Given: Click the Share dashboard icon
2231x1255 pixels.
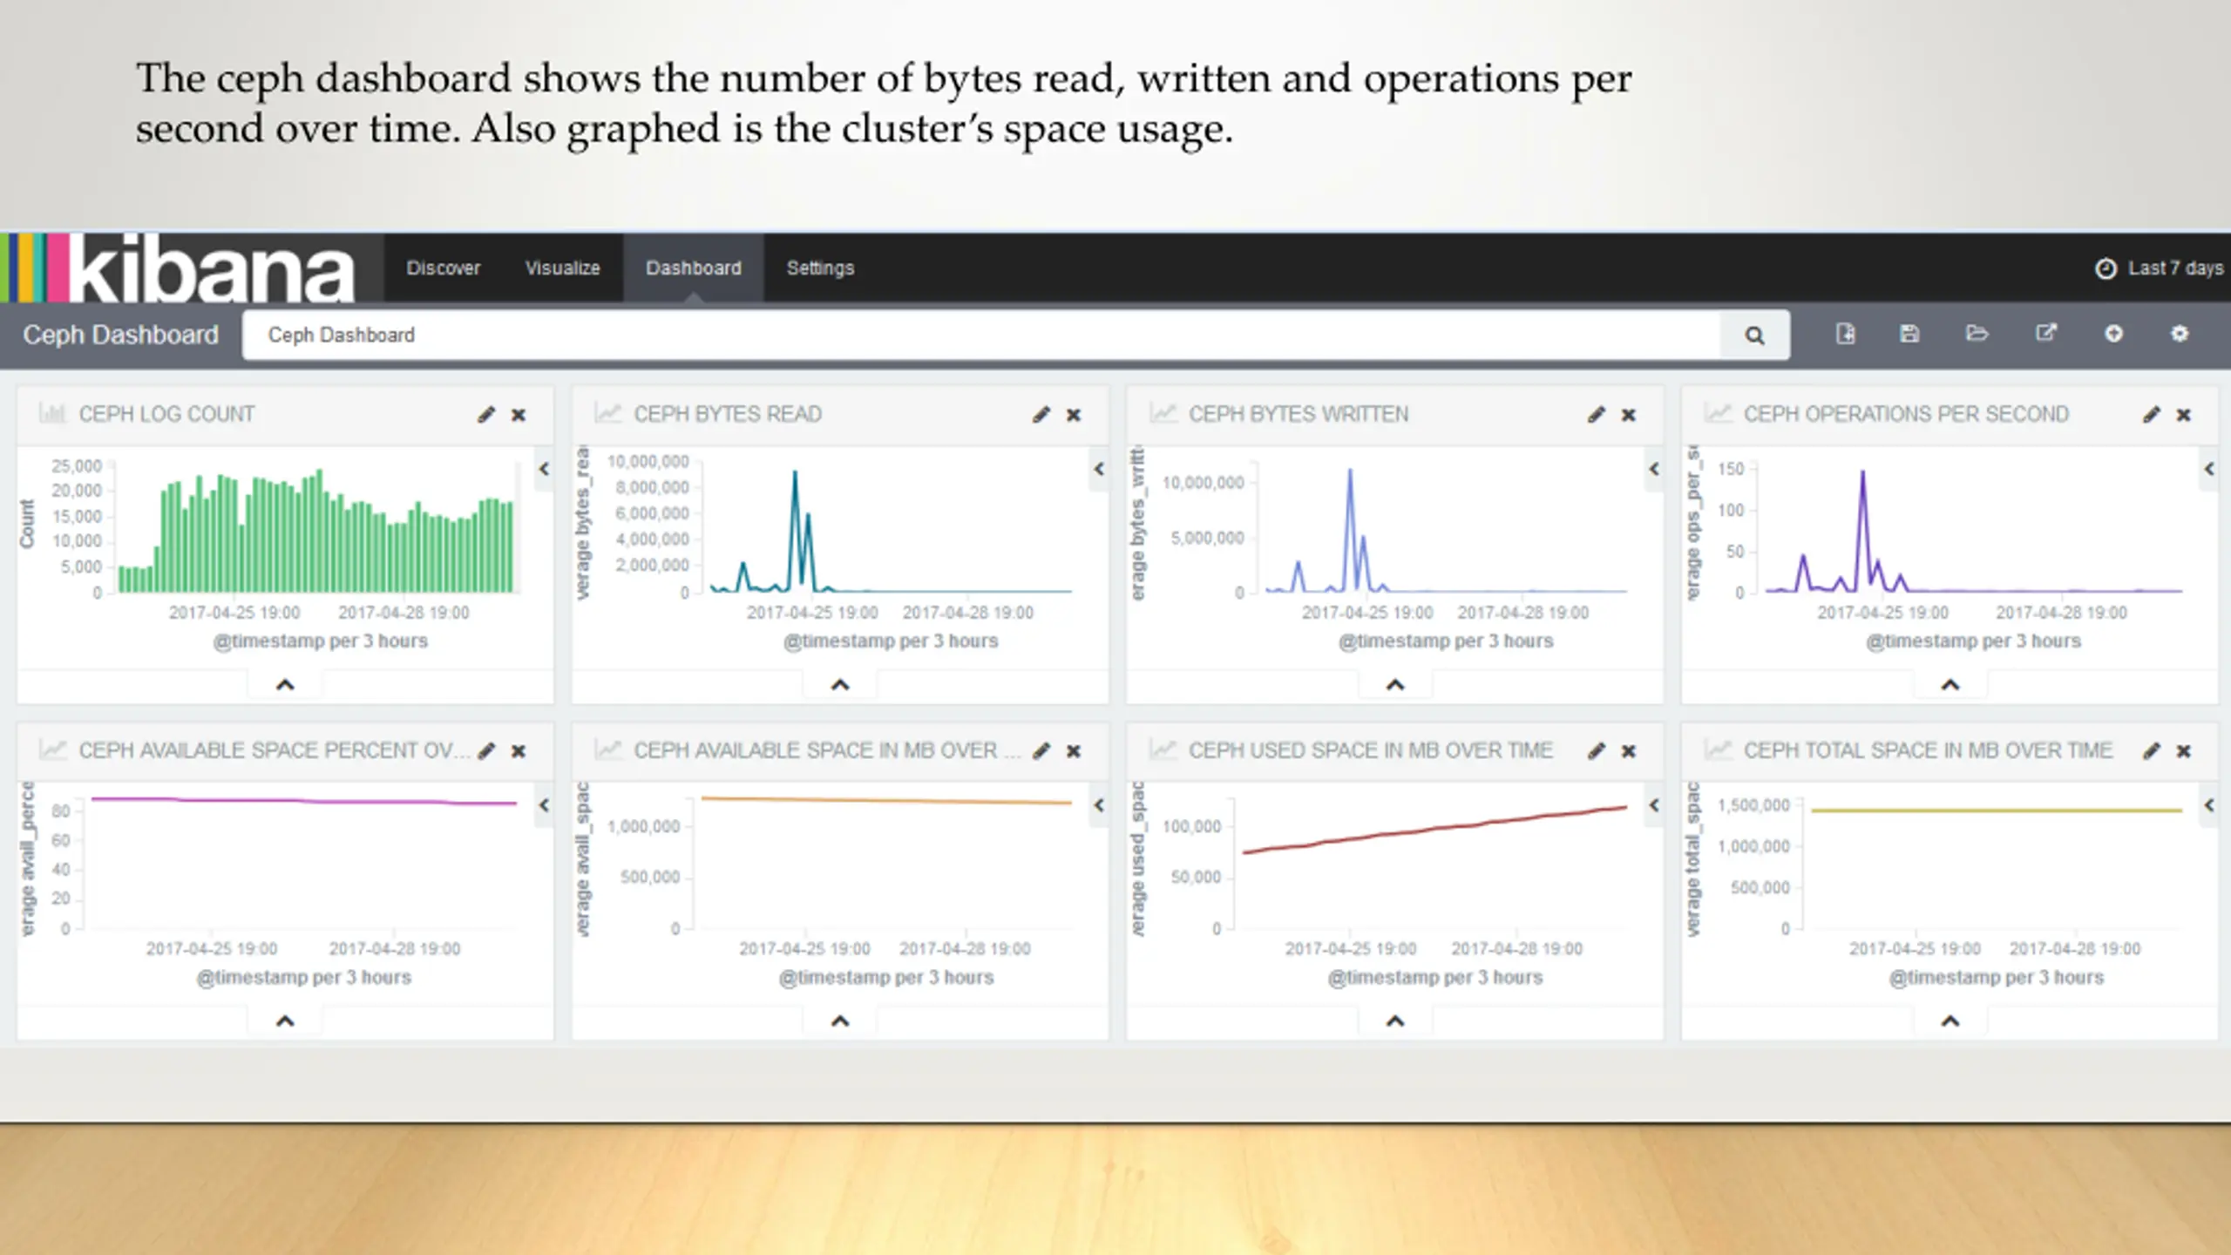Looking at the screenshot, I should point(2045,334).
